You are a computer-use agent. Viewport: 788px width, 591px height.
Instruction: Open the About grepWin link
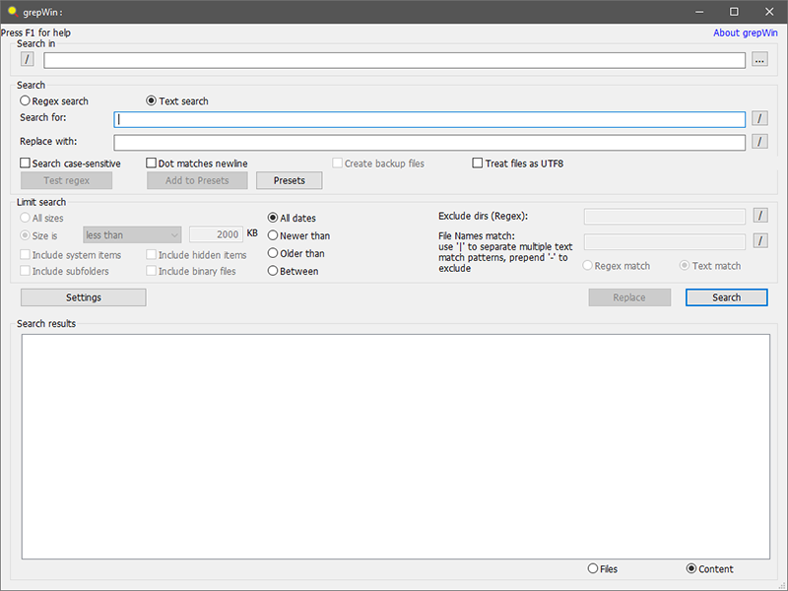coord(747,33)
